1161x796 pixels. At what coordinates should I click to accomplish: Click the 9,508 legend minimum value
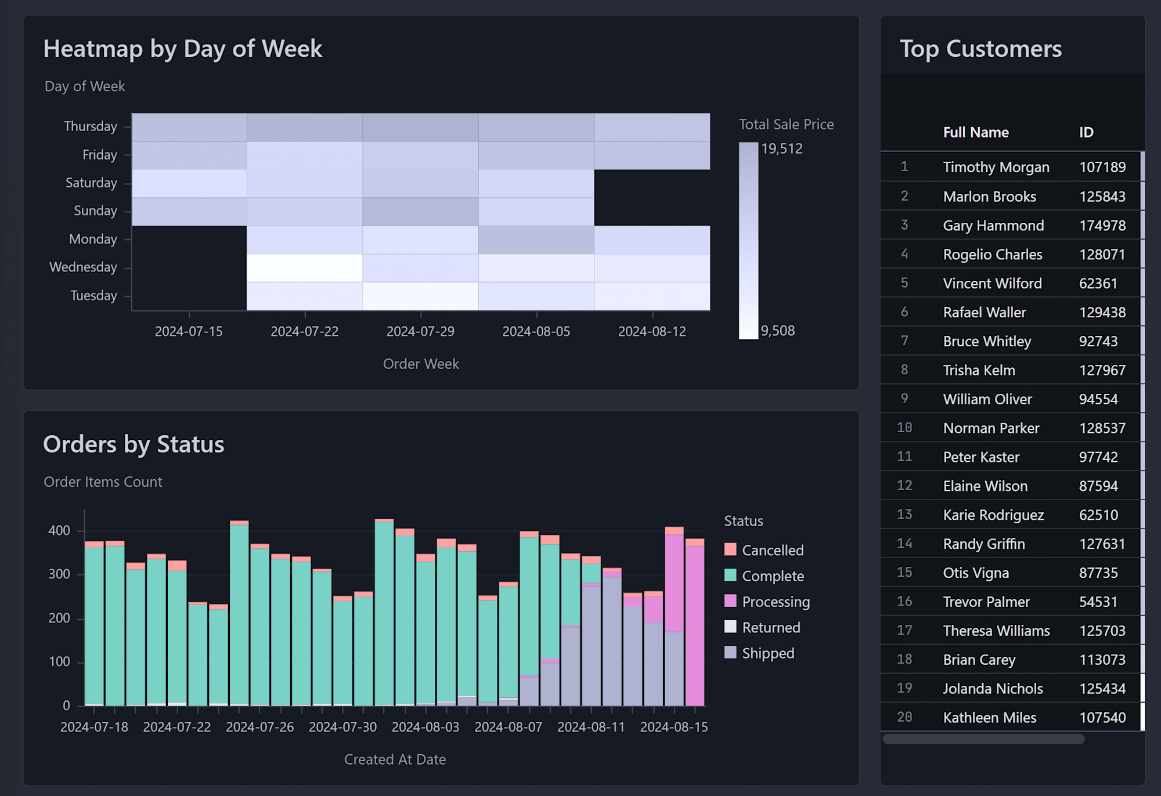point(778,331)
